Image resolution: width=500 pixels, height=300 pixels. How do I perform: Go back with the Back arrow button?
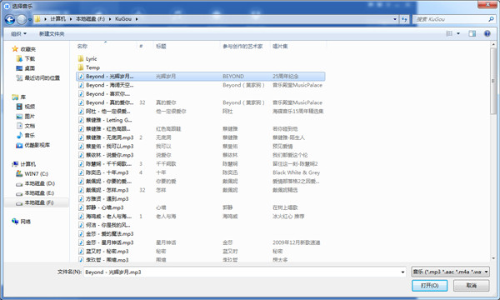click(10, 19)
